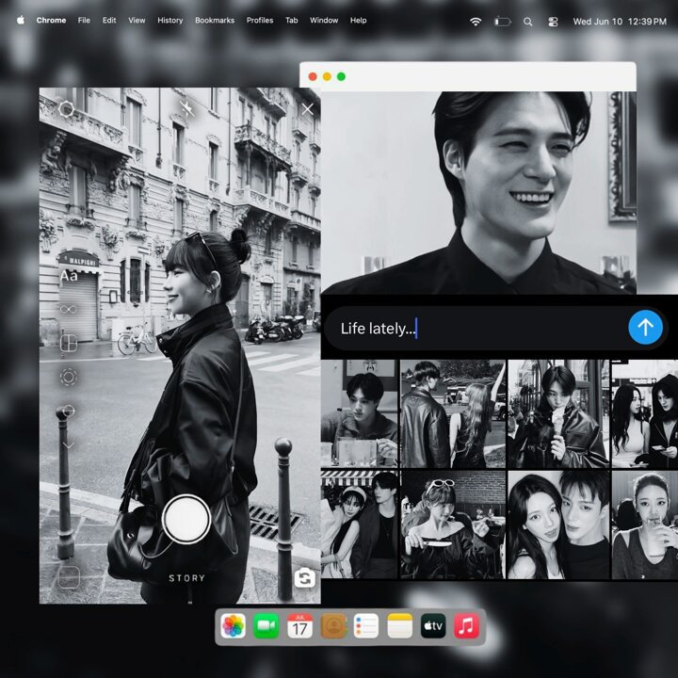Open Spotlight search in menu bar
The image size is (678, 678).
pos(527,22)
